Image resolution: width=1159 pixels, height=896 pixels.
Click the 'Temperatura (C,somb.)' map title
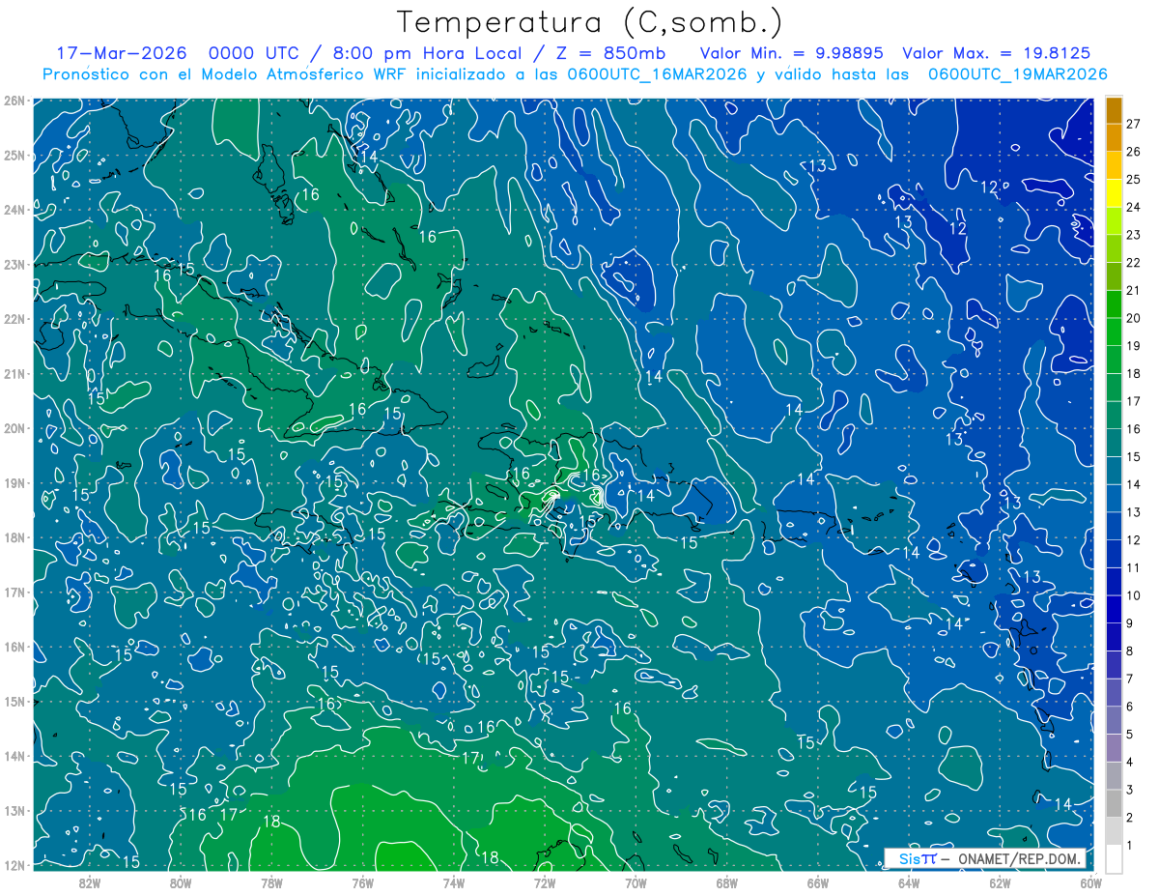[590, 22]
